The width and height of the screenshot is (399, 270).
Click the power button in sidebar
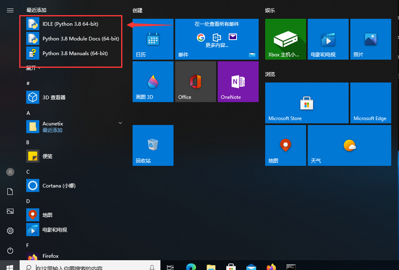pos(10,250)
